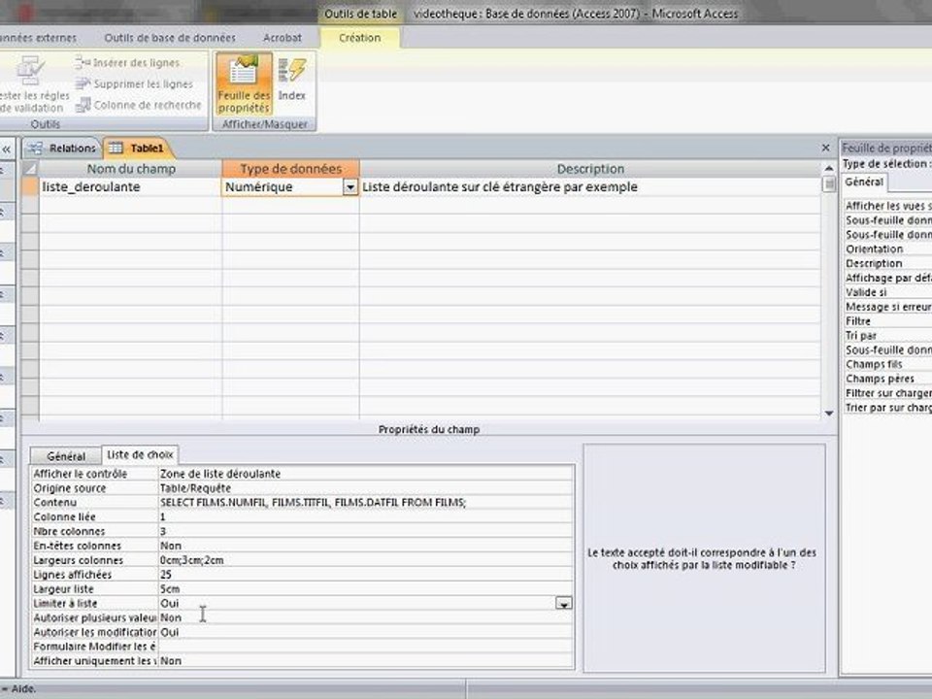
Task: Click Formulaire Modifier les éléments value field
Action: tap(366, 647)
